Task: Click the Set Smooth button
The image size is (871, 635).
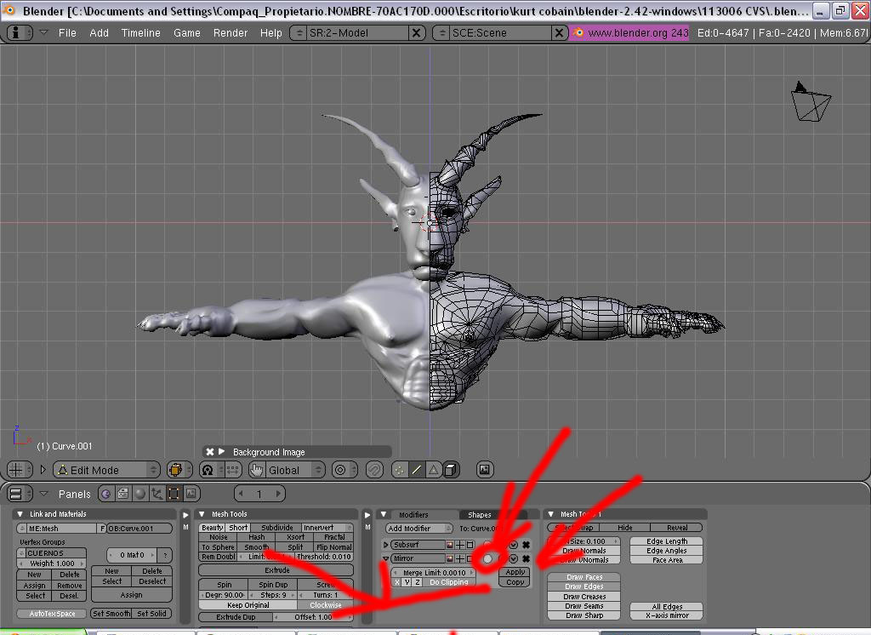Action: pyautogui.click(x=111, y=614)
